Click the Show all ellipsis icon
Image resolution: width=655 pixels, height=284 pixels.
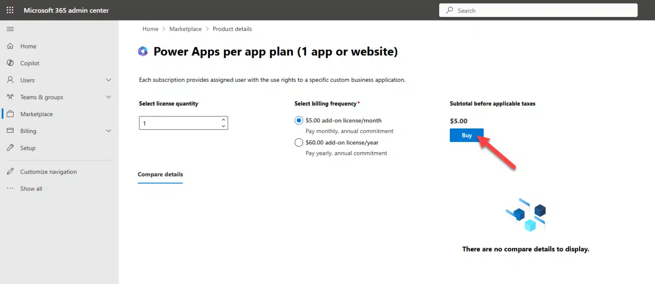[x=11, y=188]
